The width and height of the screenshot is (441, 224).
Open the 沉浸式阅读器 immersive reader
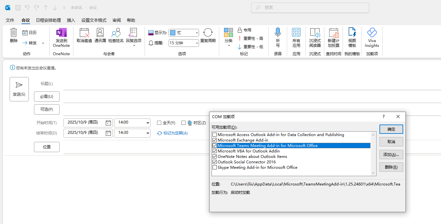(x=315, y=33)
